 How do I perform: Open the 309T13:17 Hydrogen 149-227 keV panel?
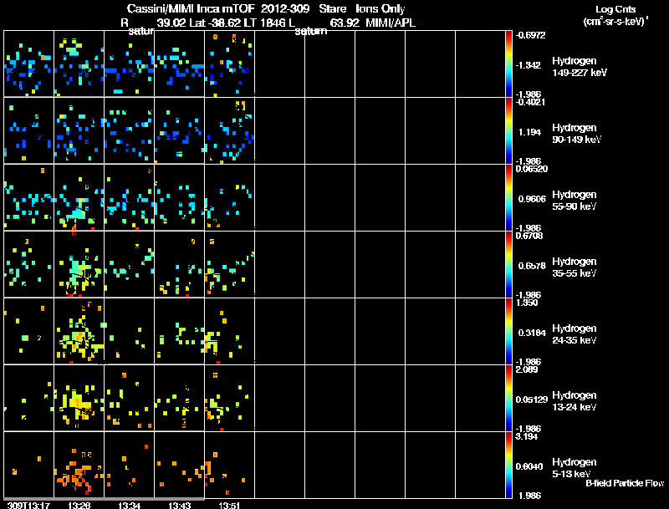(x=28, y=64)
